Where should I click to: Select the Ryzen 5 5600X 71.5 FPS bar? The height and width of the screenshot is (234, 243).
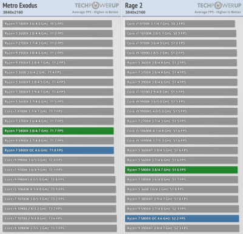point(58,102)
